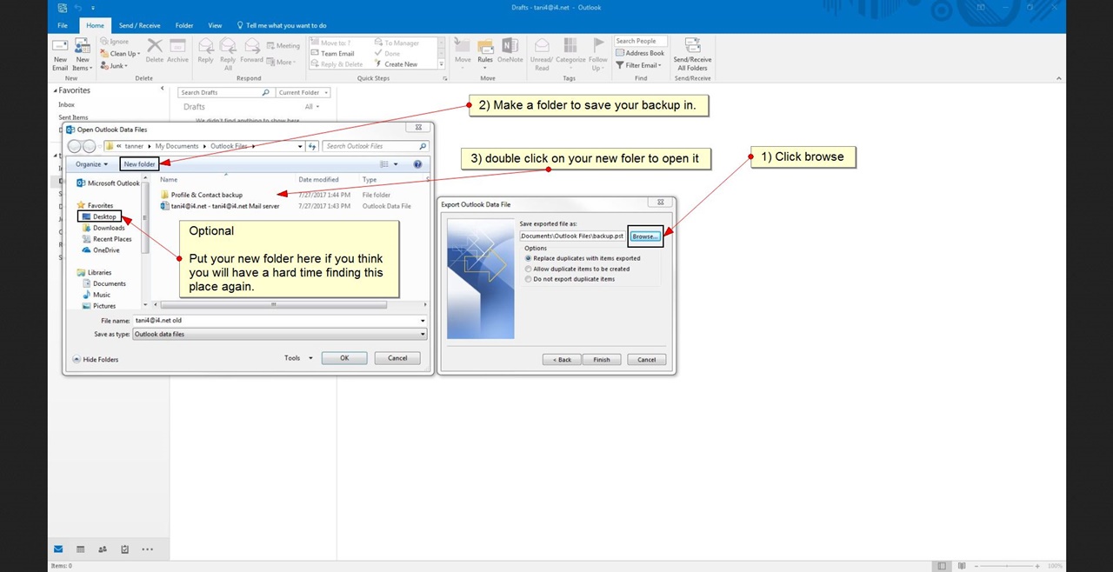The image size is (1113, 572).
Task: Click the Reply icon in the Respond group
Action: click(x=205, y=50)
